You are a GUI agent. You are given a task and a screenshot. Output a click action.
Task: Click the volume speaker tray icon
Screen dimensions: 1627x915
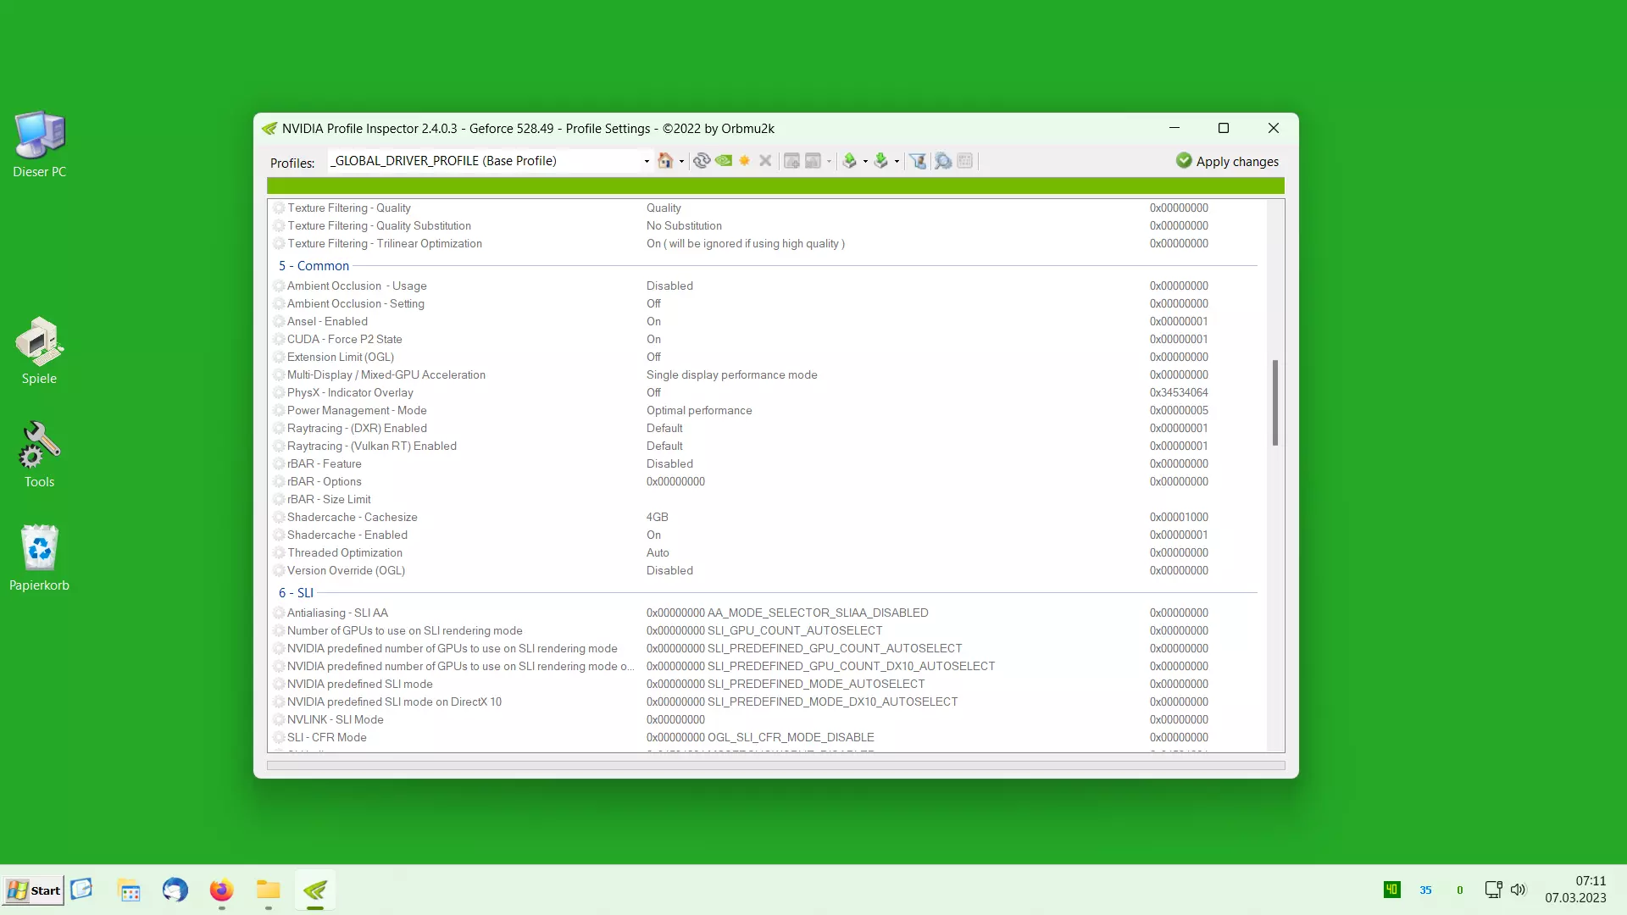tap(1519, 890)
